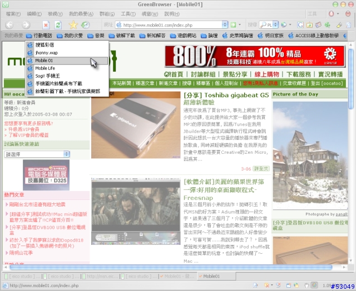
Task: Click the Google G toolbar icon
Action: pos(300,24)
